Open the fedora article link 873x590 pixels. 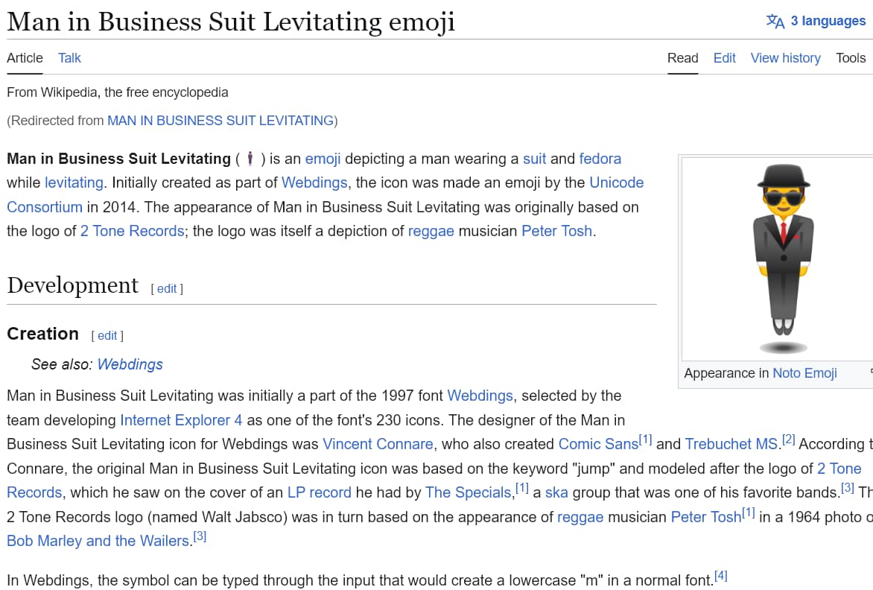(x=600, y=159)
